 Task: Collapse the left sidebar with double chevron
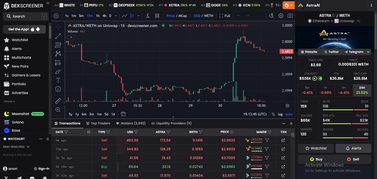[x=47, y=3]
